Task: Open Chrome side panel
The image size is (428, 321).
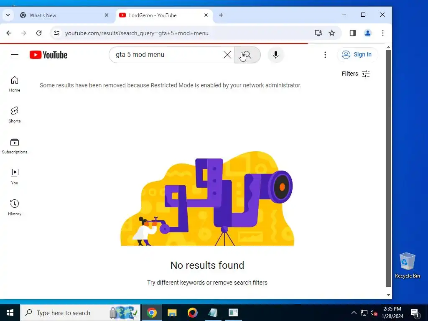Action: coord(353,33)
